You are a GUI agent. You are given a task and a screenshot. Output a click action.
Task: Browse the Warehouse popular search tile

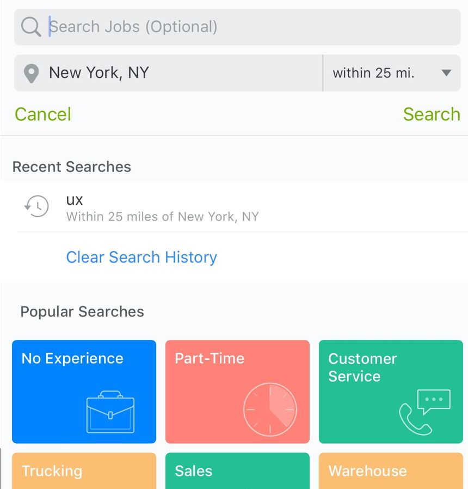391,472
